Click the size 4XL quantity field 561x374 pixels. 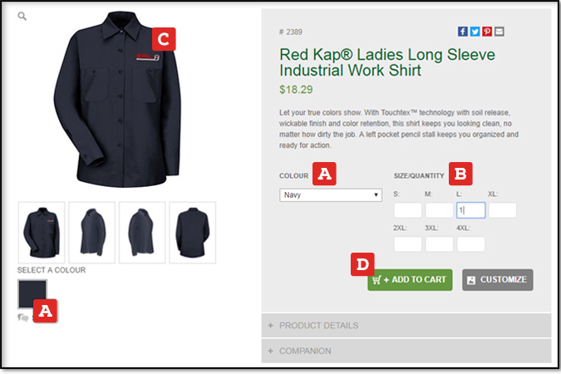470,244
